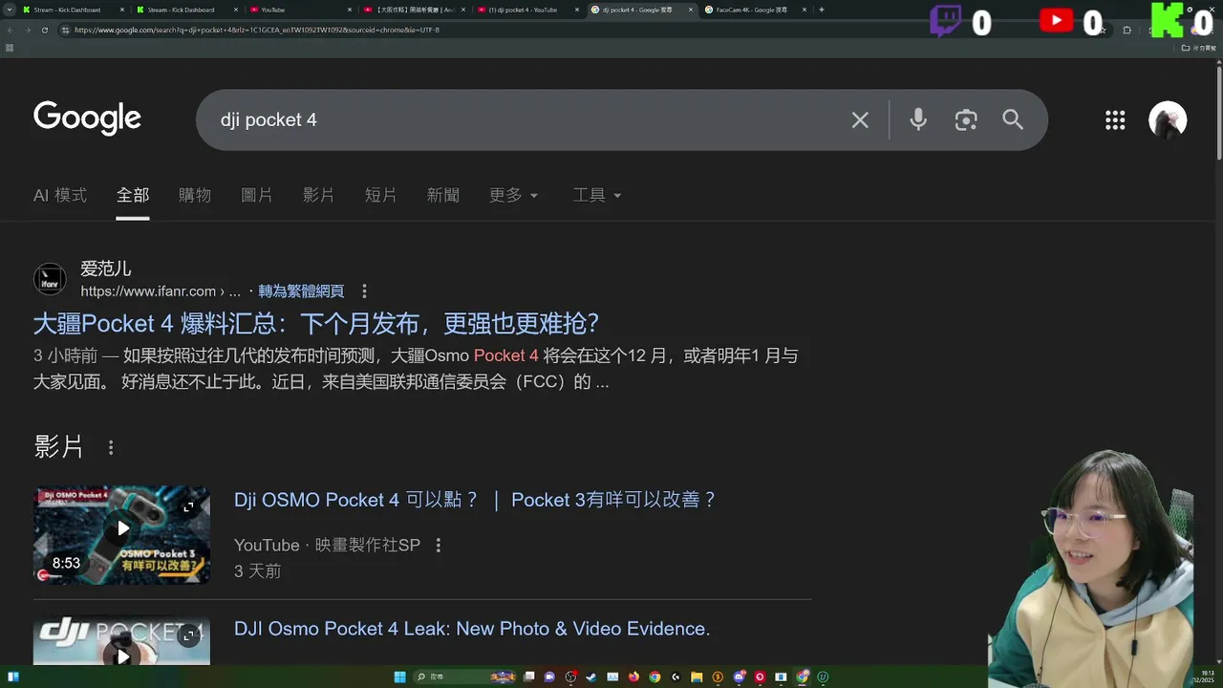The height and width of the screenshot is (688, 1223).
Task: Open File Explorer from the taskbar
Action: 697,677
